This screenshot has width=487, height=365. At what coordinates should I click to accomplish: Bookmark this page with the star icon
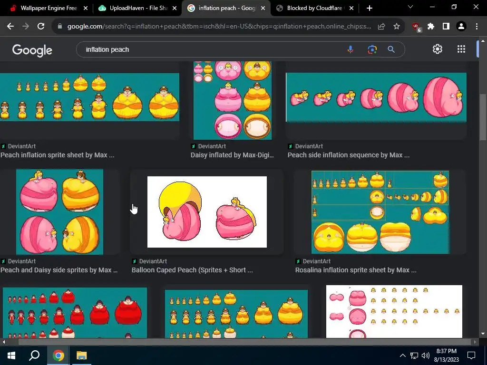coord(397,27)
